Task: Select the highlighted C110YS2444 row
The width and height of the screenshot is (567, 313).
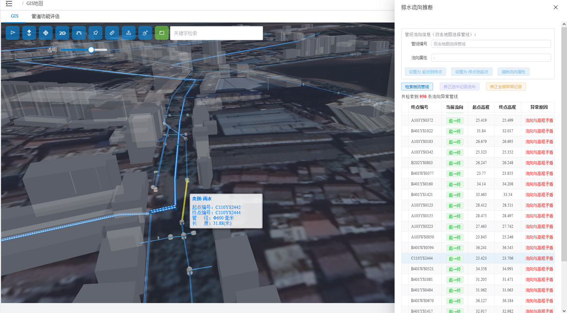Action: [x=478, y=259]
